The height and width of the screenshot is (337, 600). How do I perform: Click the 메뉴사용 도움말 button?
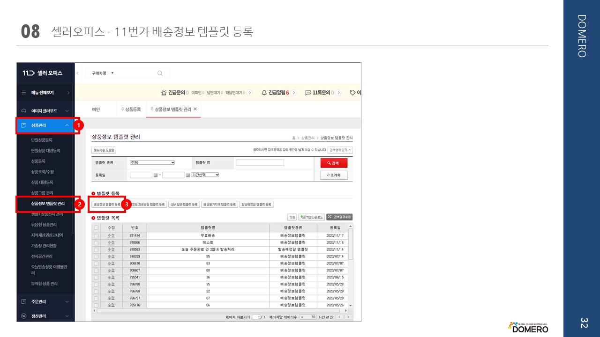[104, 150]
